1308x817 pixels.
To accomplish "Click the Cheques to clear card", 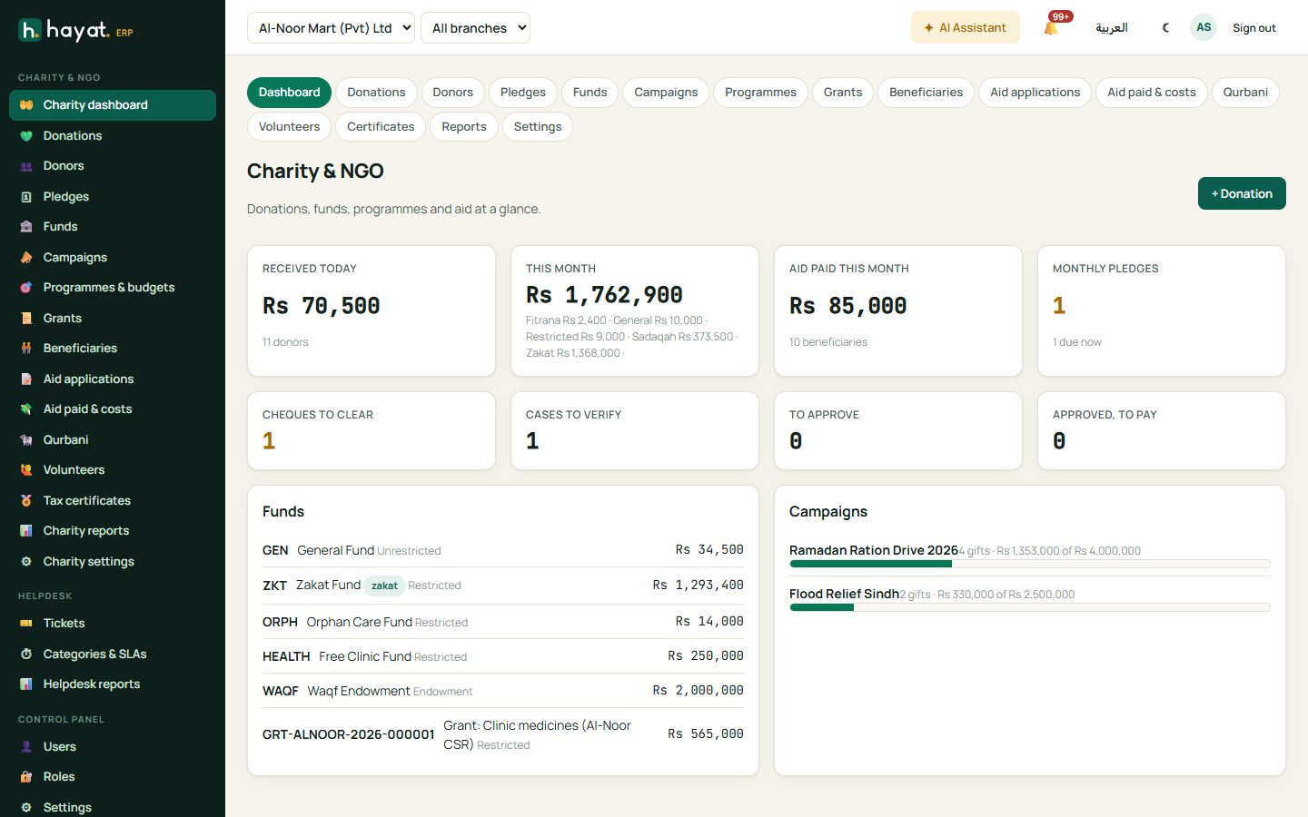I will 372,431.
